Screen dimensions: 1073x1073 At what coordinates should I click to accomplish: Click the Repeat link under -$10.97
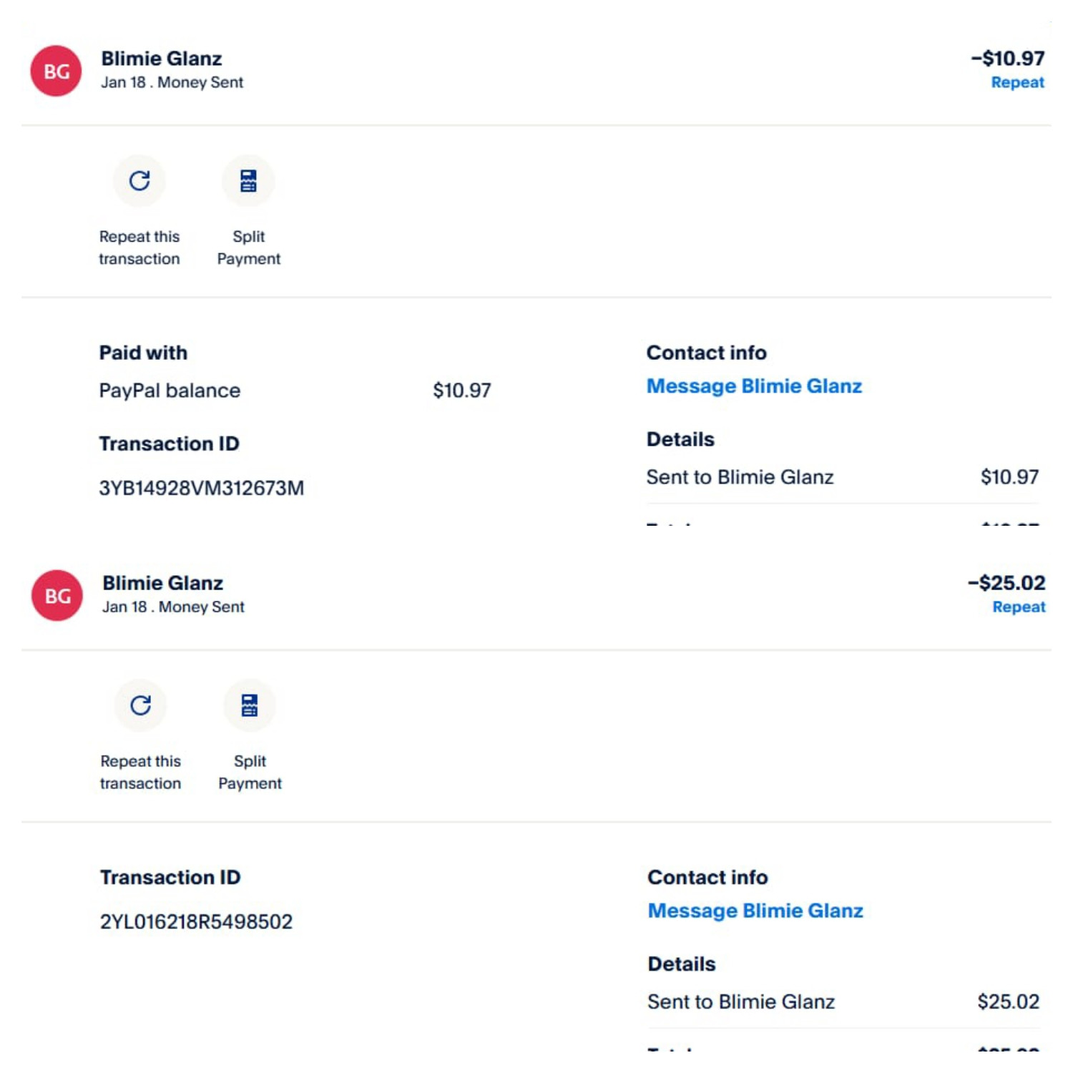tap(1016, 82)
